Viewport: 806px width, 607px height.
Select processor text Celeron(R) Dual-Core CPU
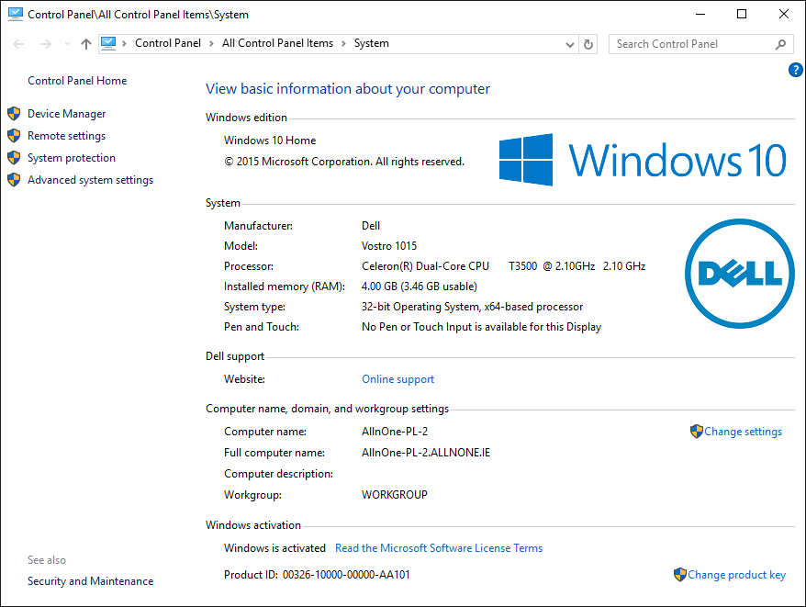(426, 266)
